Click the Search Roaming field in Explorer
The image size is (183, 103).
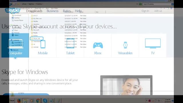(157, 4)
